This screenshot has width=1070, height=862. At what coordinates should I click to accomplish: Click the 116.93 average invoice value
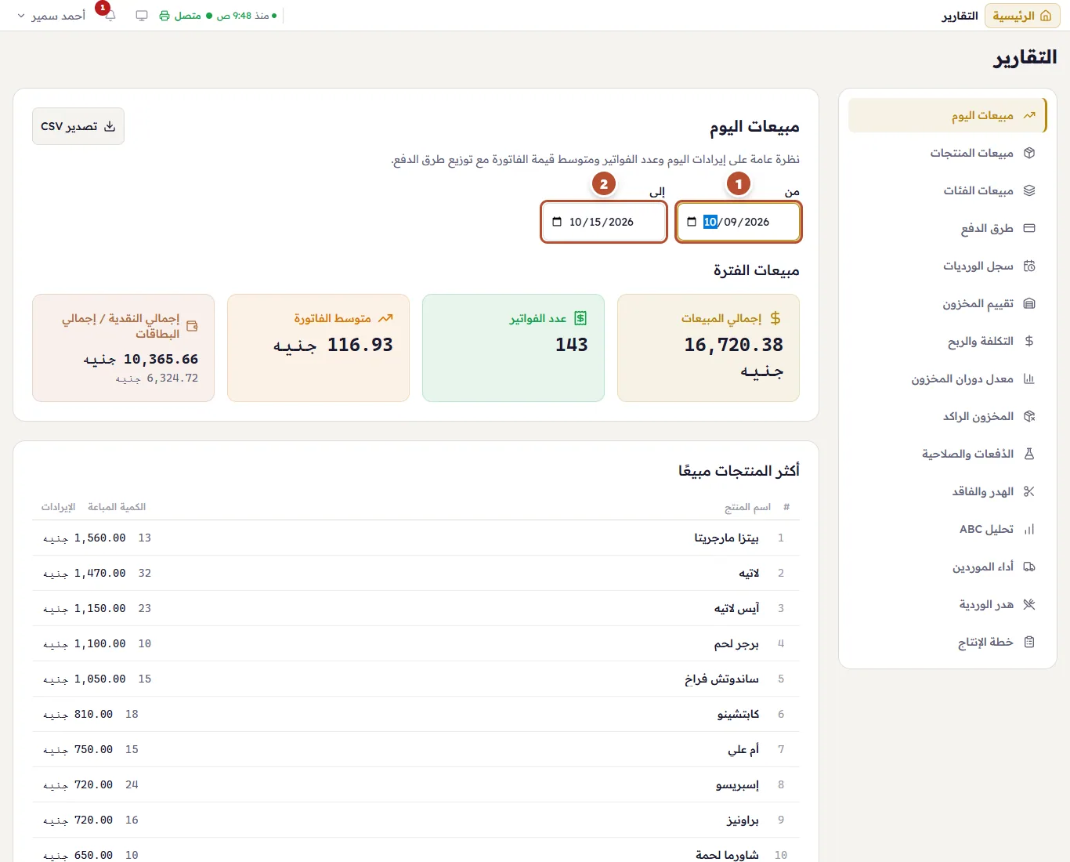[x=360, y=345]
